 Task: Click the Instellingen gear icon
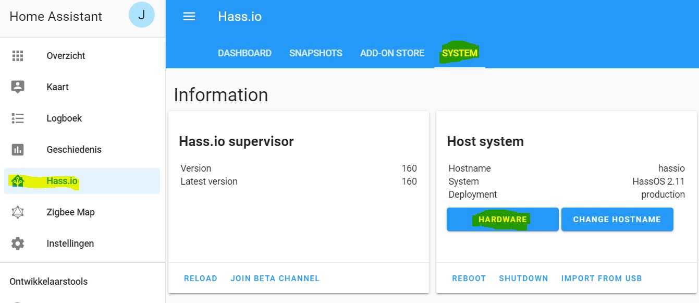pos(18,244)
